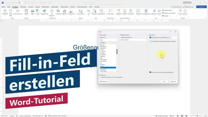Switch to the Entwurf tab
This screenshot has width=208, height=117.
[31, 7]
